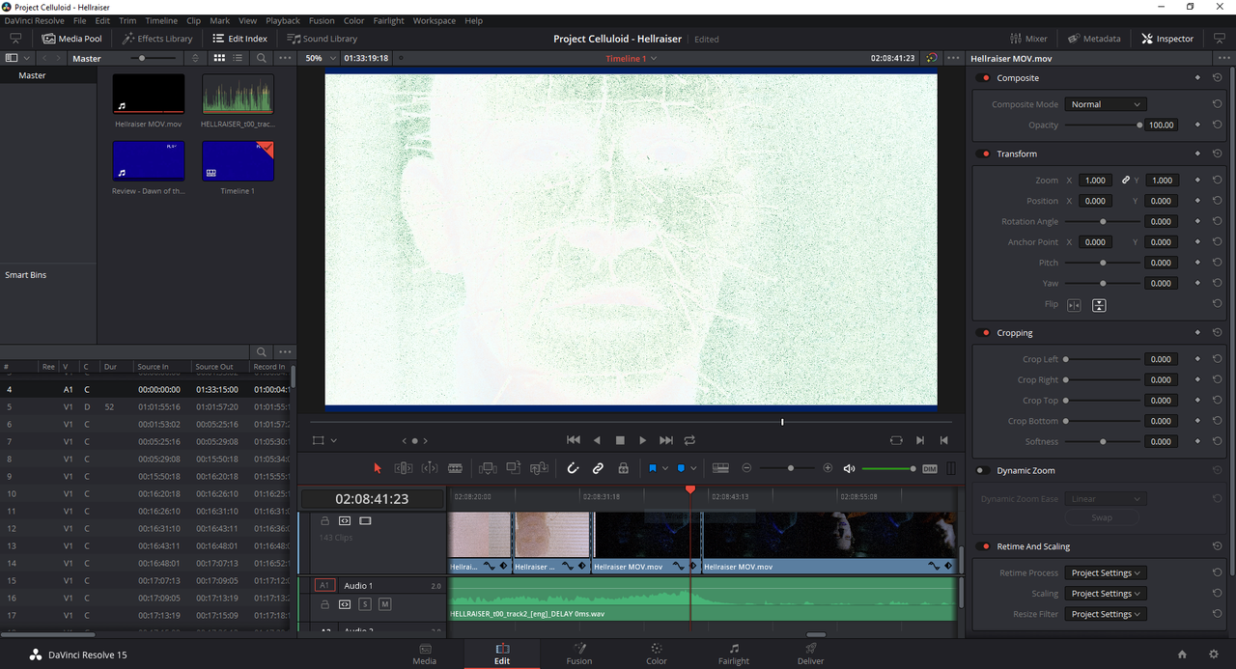The image size is (1236, 669).
Task: Select the Trim Edit Mode tool
Action: point(404,468)
